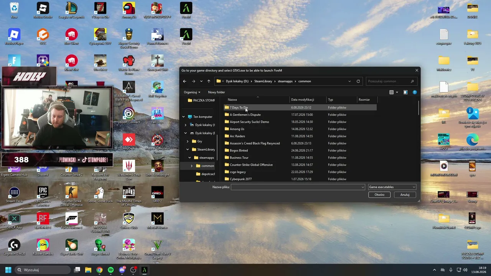
Task: Open the help button in file dialog
Action: coord(415,92)
